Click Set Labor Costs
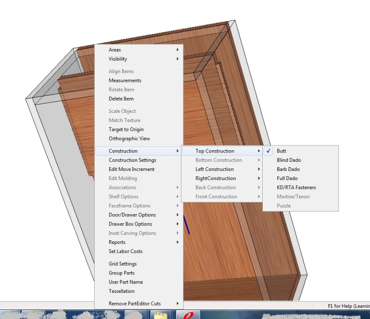This screenshot has height=319, width=370. tap(125, 251)
